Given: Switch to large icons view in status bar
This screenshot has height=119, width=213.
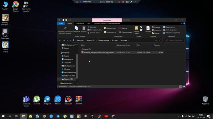Looking at the screenshot, I should (183, 87).
